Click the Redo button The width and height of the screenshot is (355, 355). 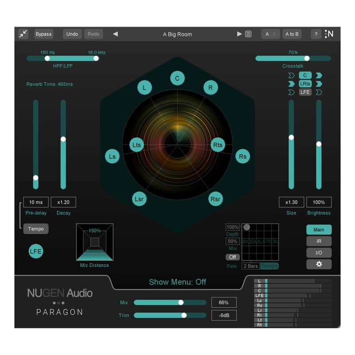click(x=94, y=34)
